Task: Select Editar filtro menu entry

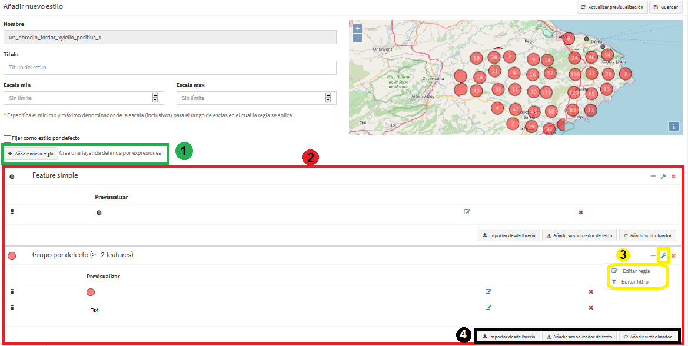Action: 630,281
